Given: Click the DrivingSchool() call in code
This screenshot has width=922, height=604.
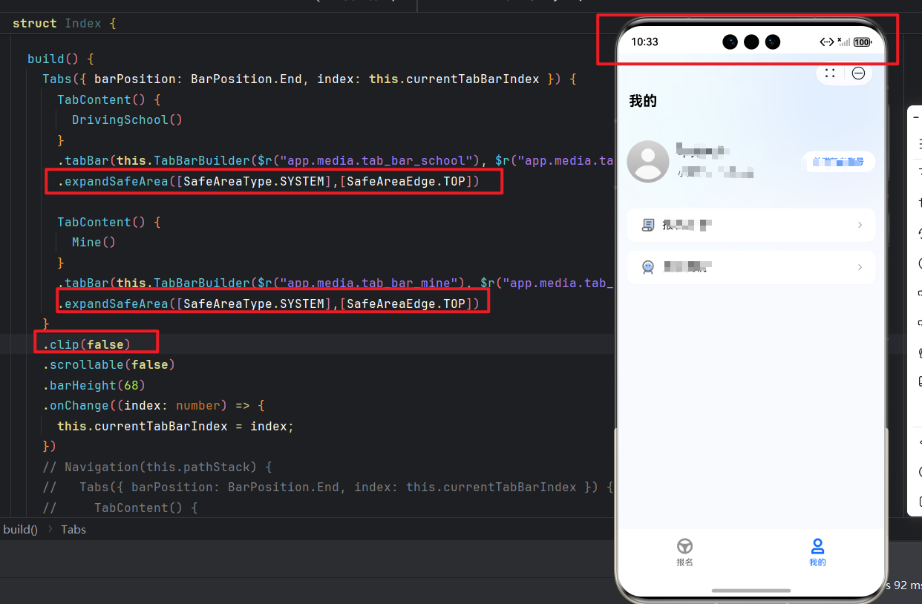Looking at the screenshot, I should (127, 119).
